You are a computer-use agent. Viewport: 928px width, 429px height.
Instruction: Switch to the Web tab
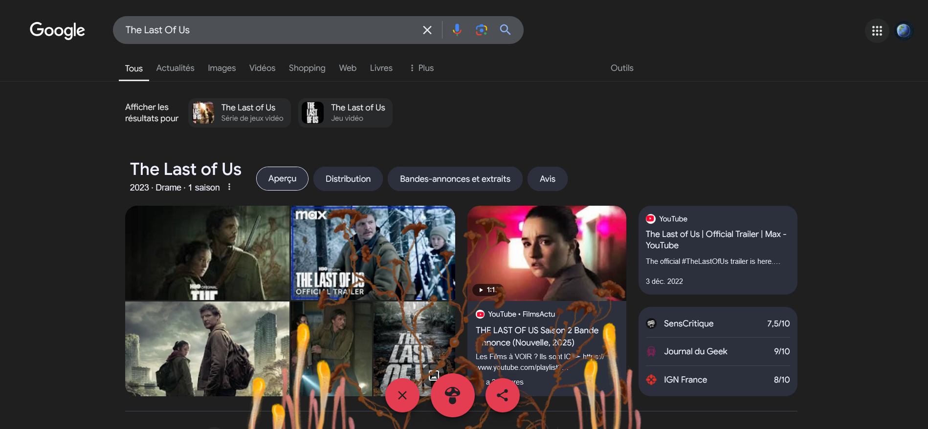(348, 68)
